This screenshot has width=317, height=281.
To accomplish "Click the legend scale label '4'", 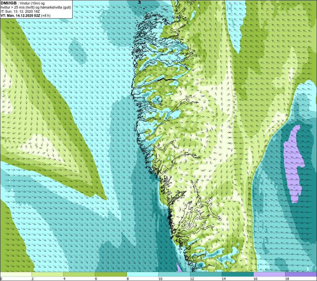I will click(x=64, y=279).
